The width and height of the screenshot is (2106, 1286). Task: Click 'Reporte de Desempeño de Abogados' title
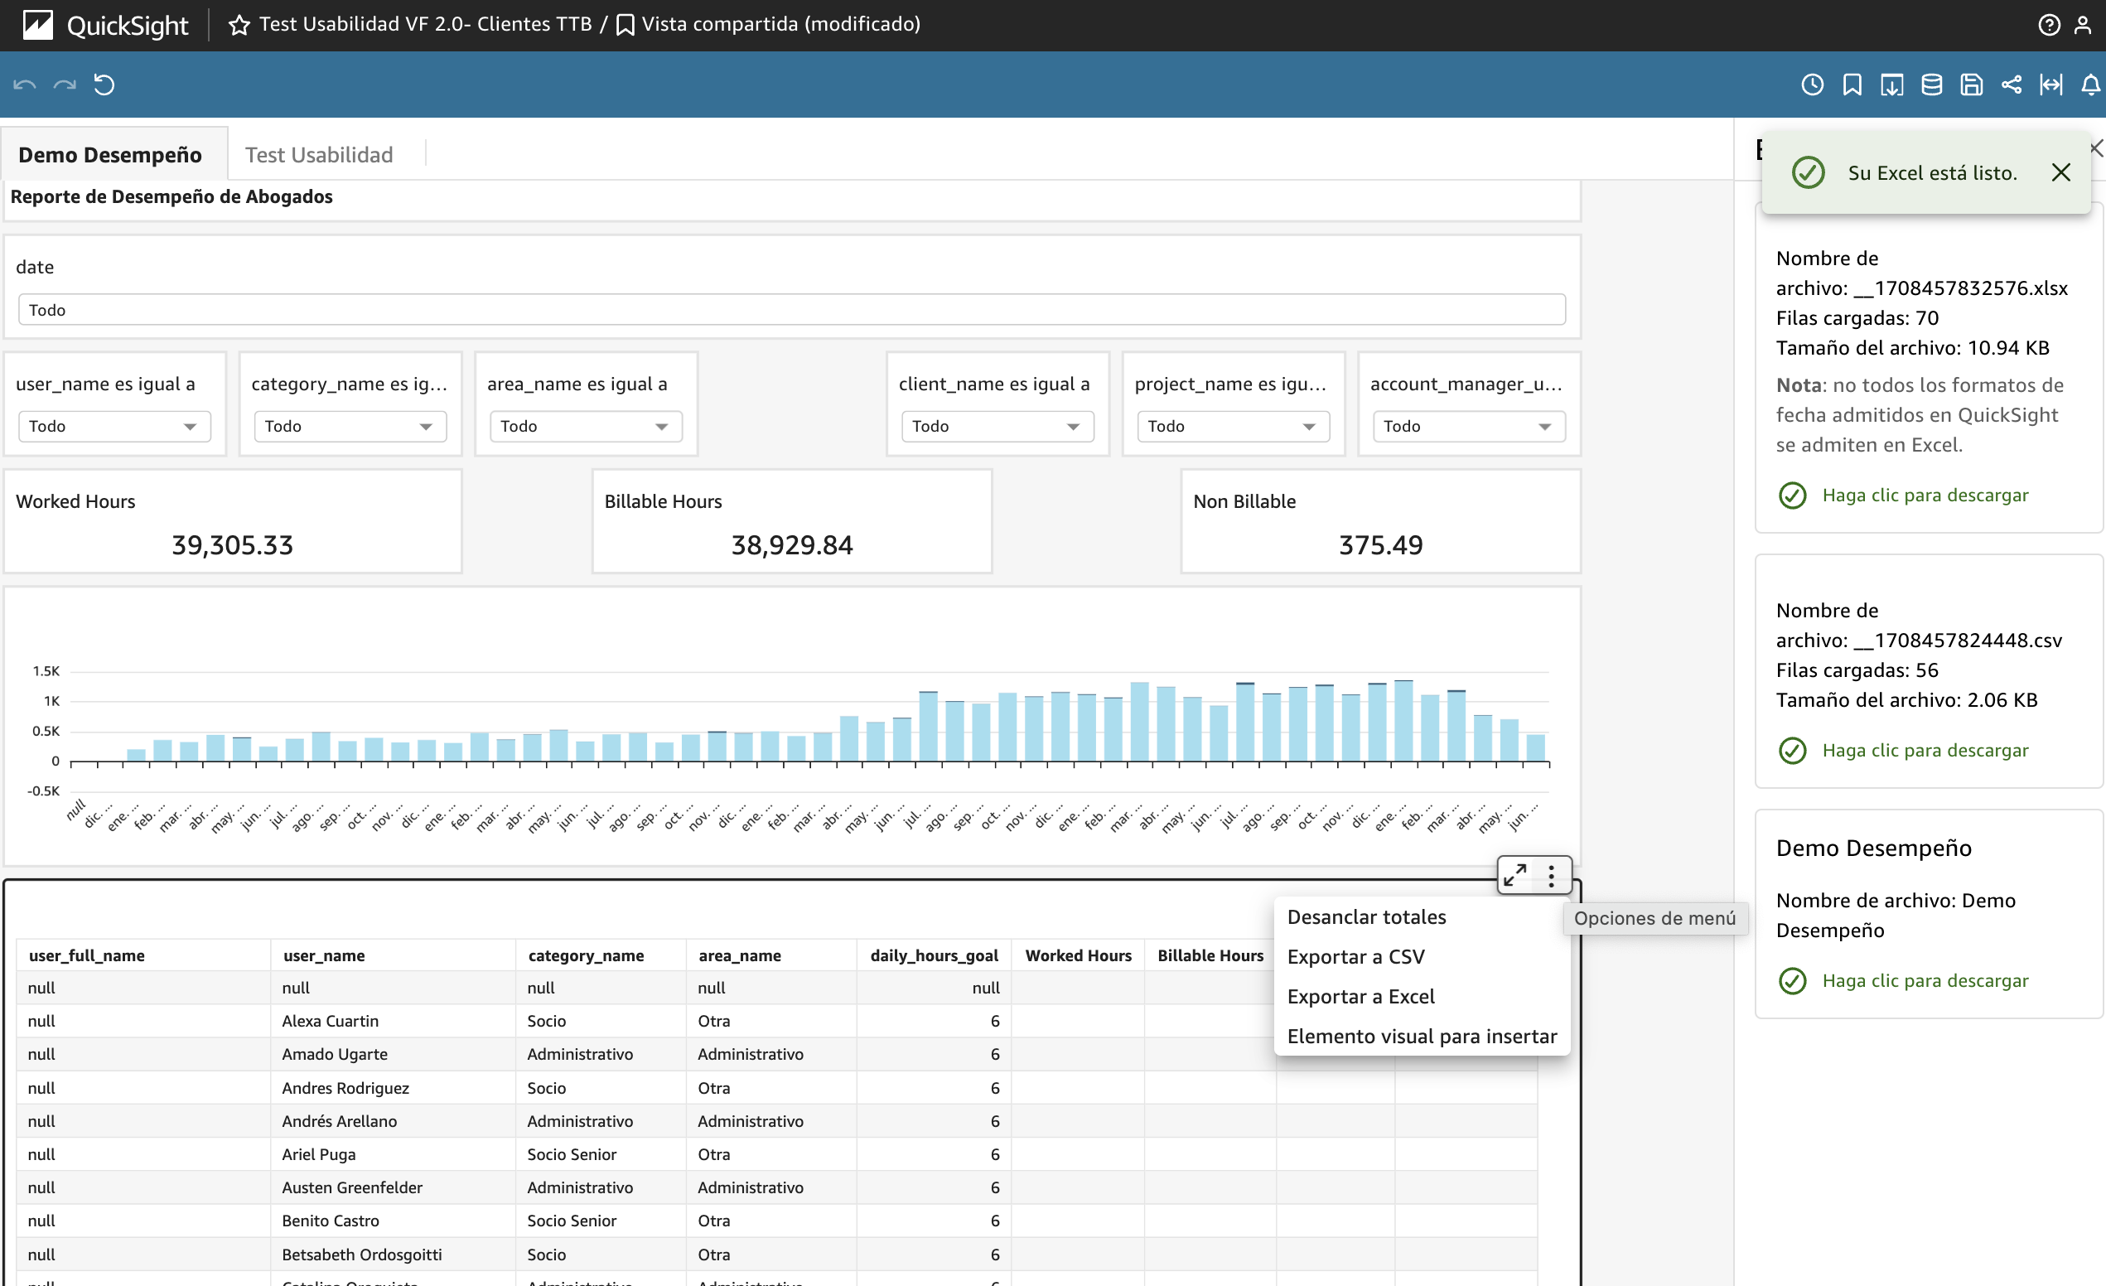pos(171,196)
